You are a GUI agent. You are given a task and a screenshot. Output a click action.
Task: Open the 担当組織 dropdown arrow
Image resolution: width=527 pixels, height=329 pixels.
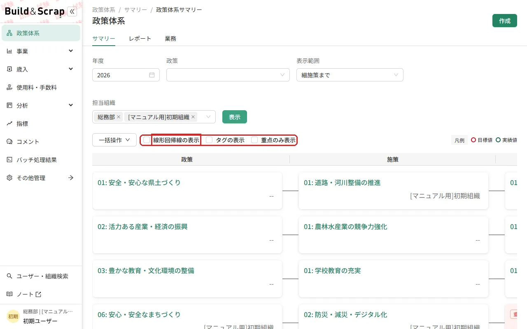(208, 117)
